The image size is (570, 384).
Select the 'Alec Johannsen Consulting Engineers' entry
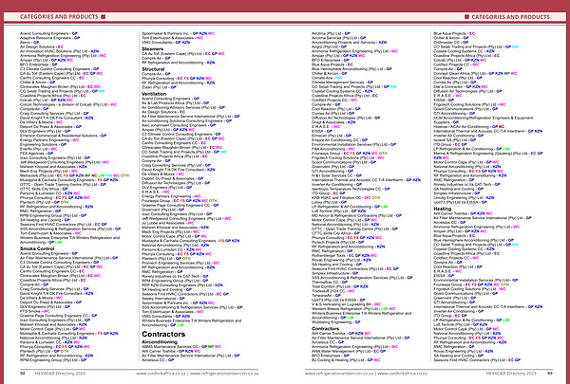point(179,125)
